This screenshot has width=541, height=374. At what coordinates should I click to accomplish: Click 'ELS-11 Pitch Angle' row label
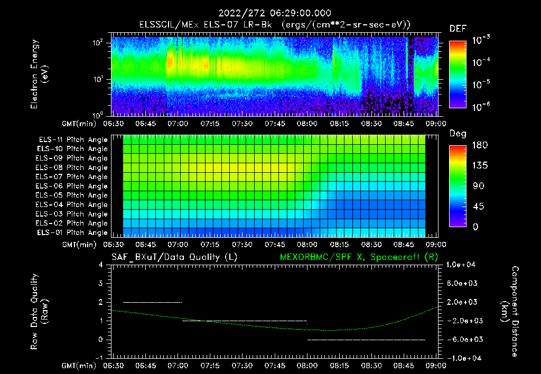tap(73, 140)
